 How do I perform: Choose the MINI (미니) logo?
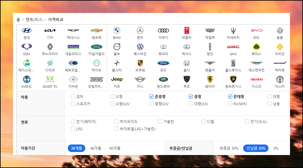point(140,79)
